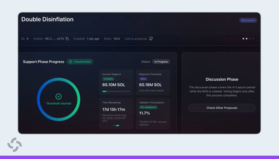This screenshot has width=279, height=159.
Task: Click the avg per validator text
Action: pyautogui.click(x=153, y=123)
